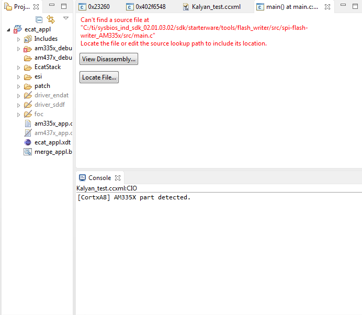
Task: Expand the Includes node
Action: point(18,39)
